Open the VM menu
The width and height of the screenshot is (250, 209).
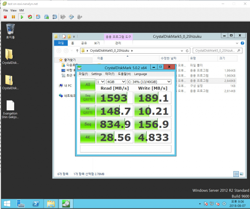click(21, 11)
